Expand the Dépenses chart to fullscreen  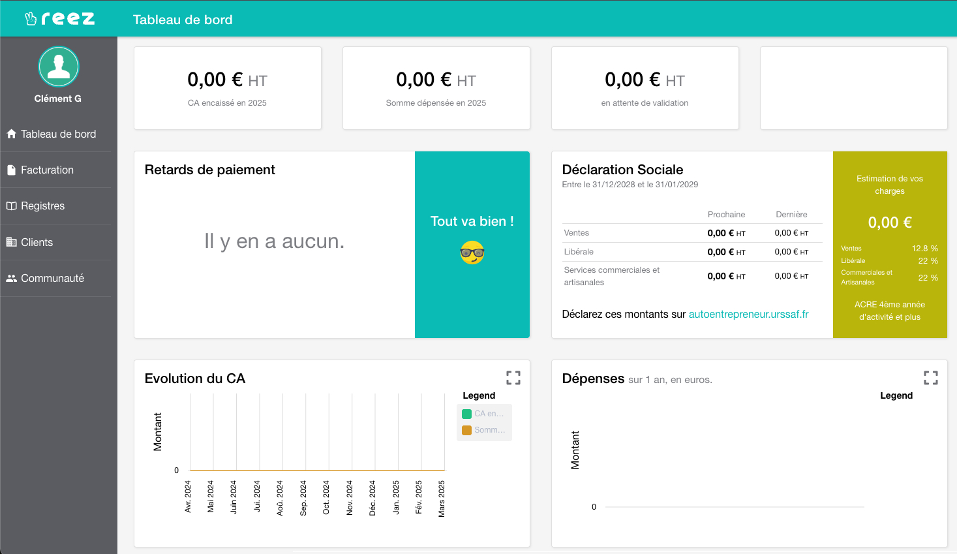[931, 378]
